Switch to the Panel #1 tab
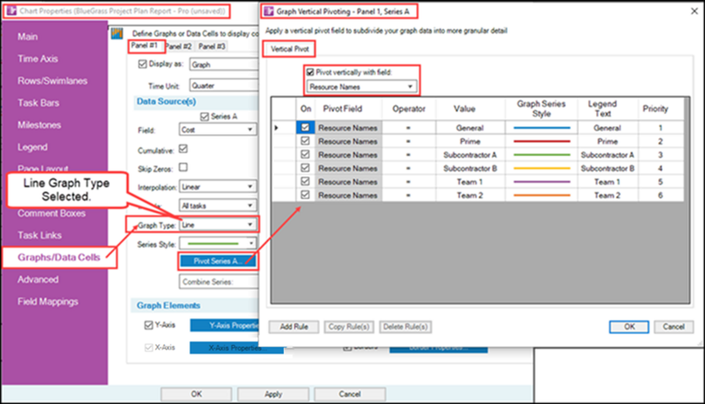The height and width of the screenshot is (404, 705). point(145,46)
